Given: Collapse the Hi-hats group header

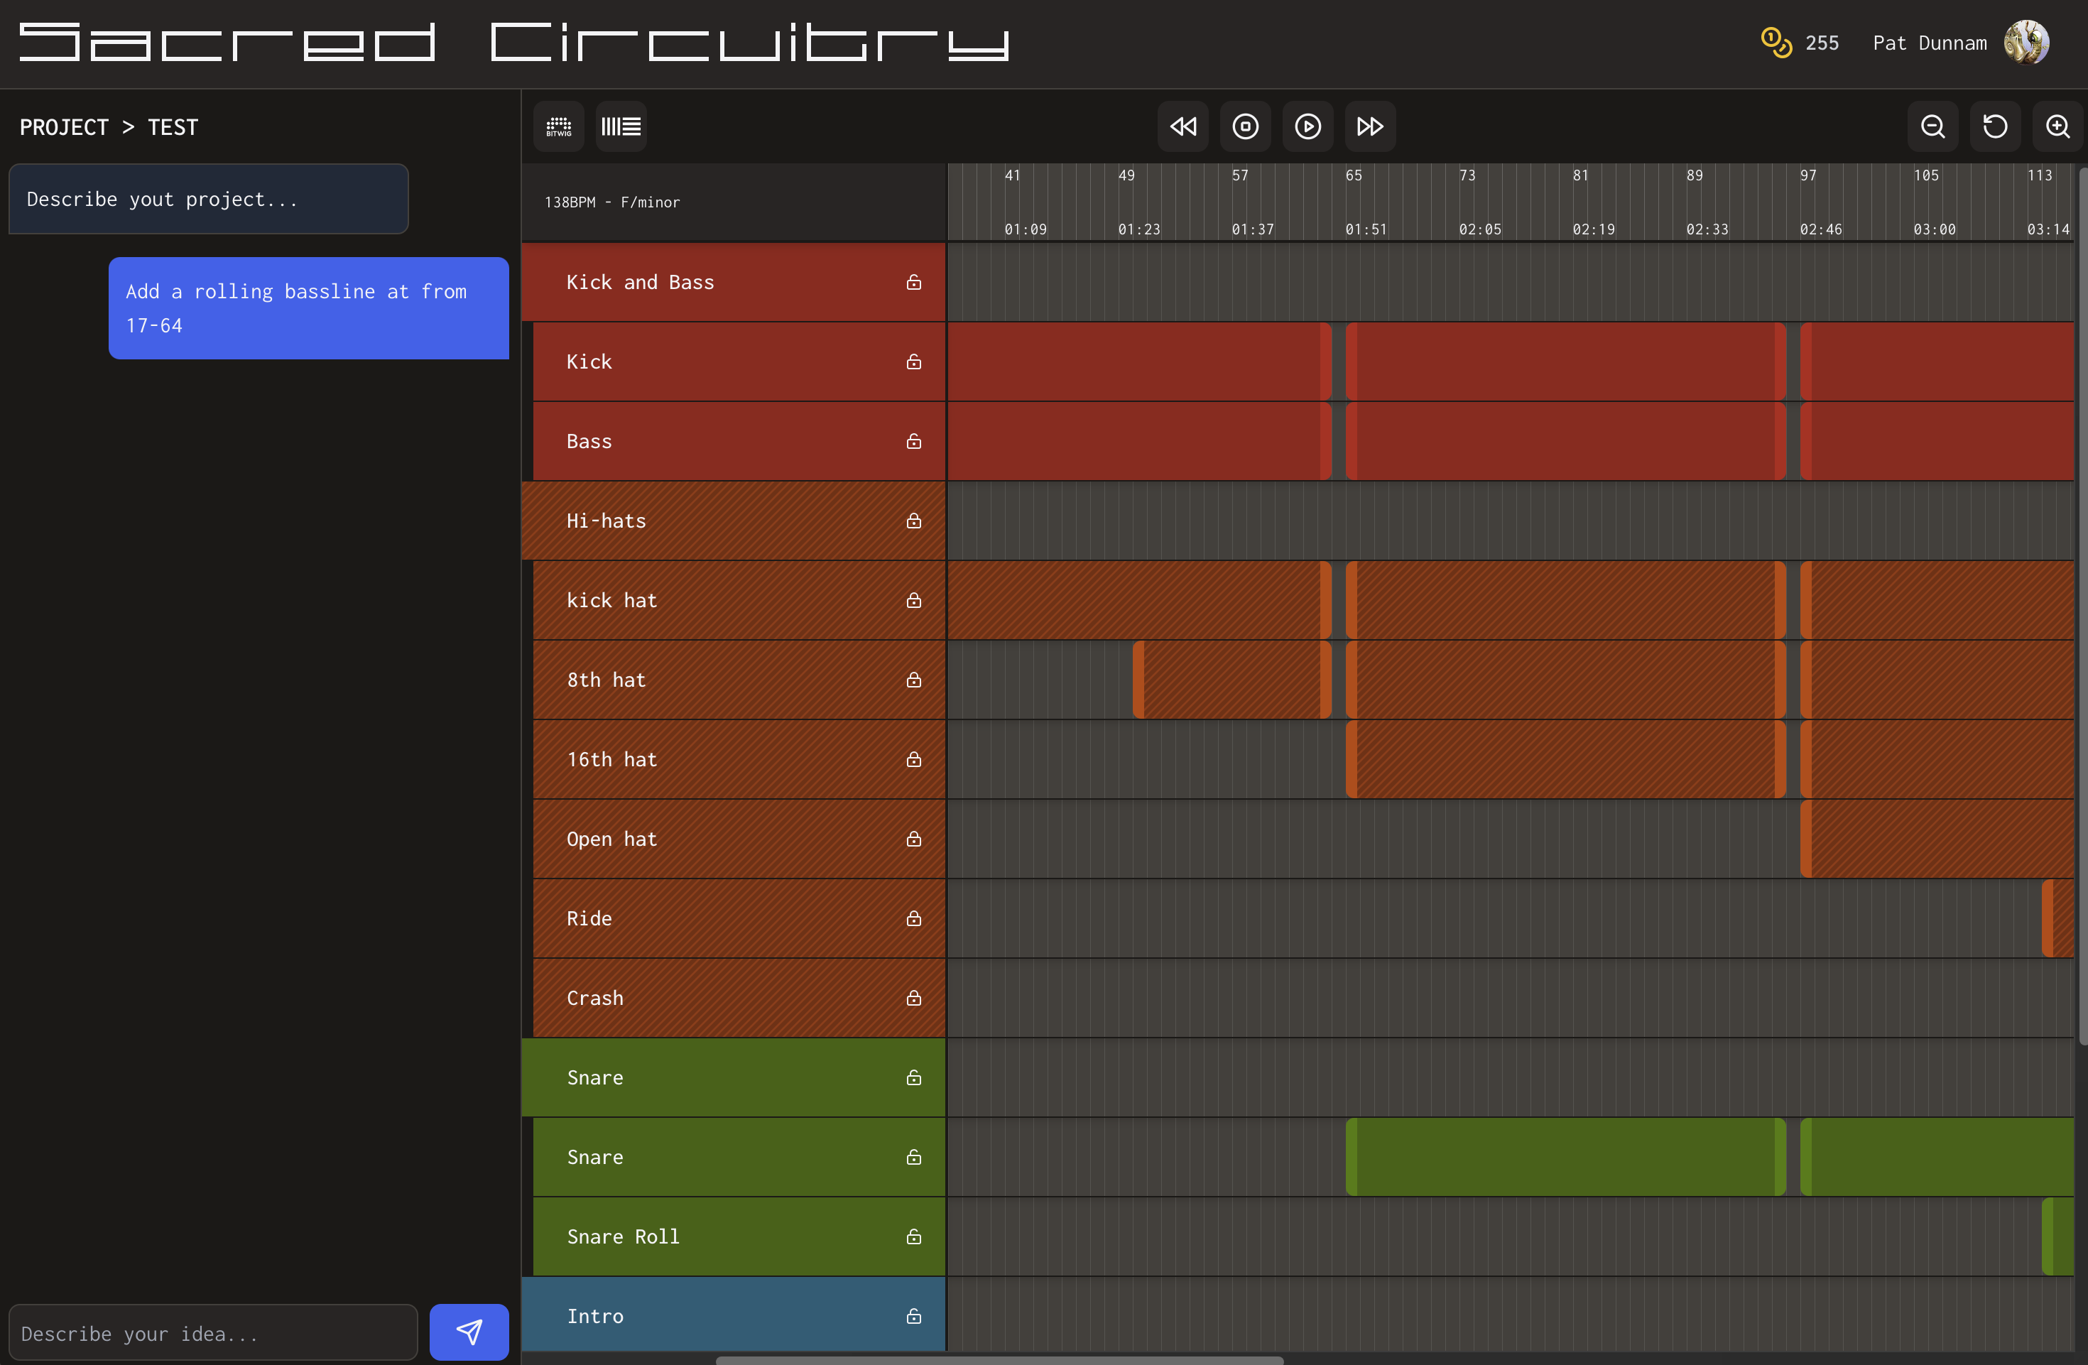Looking at the screenshot, I should pos(607,521).
